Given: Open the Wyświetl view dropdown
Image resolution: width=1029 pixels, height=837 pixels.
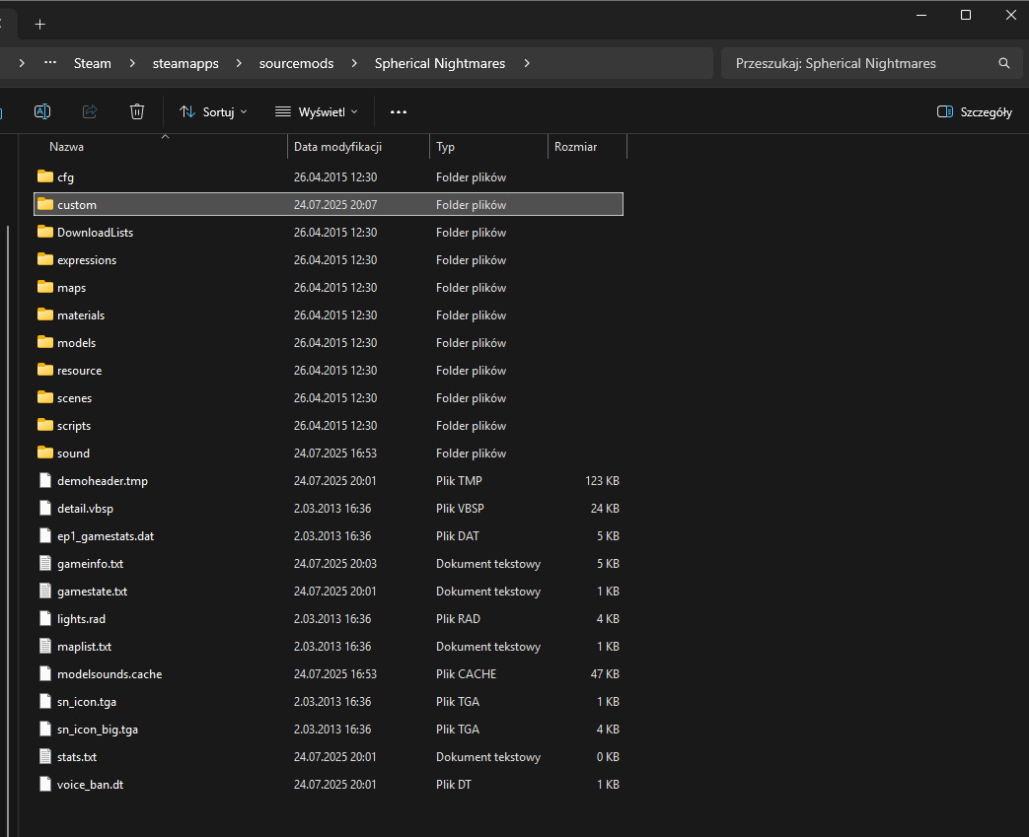Looking at the screenshot, I should coord(316,111).
